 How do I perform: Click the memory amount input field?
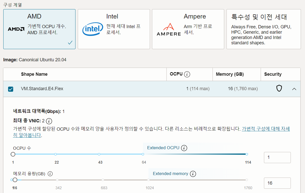tap(277, 183)
